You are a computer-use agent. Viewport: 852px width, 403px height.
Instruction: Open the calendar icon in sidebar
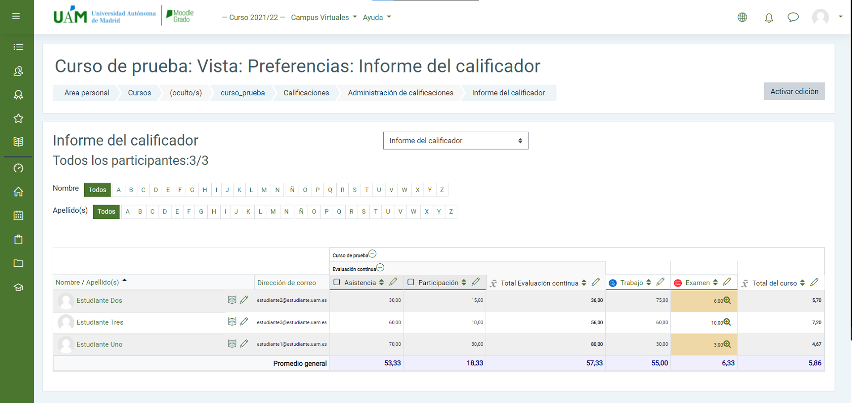coord(18,216)
